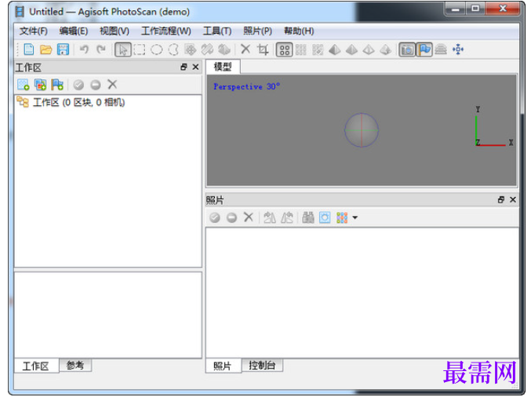Viewport: 531px width, 397px height.
Task: Disable items with workspace minus icon
Action: click(96, 85)
